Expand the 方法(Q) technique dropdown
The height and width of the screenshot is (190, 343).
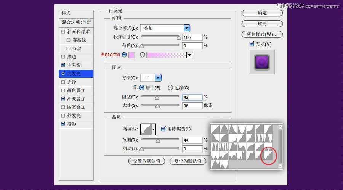coord(158,78)
